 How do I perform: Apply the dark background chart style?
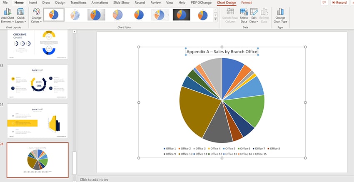pos(182,15)
